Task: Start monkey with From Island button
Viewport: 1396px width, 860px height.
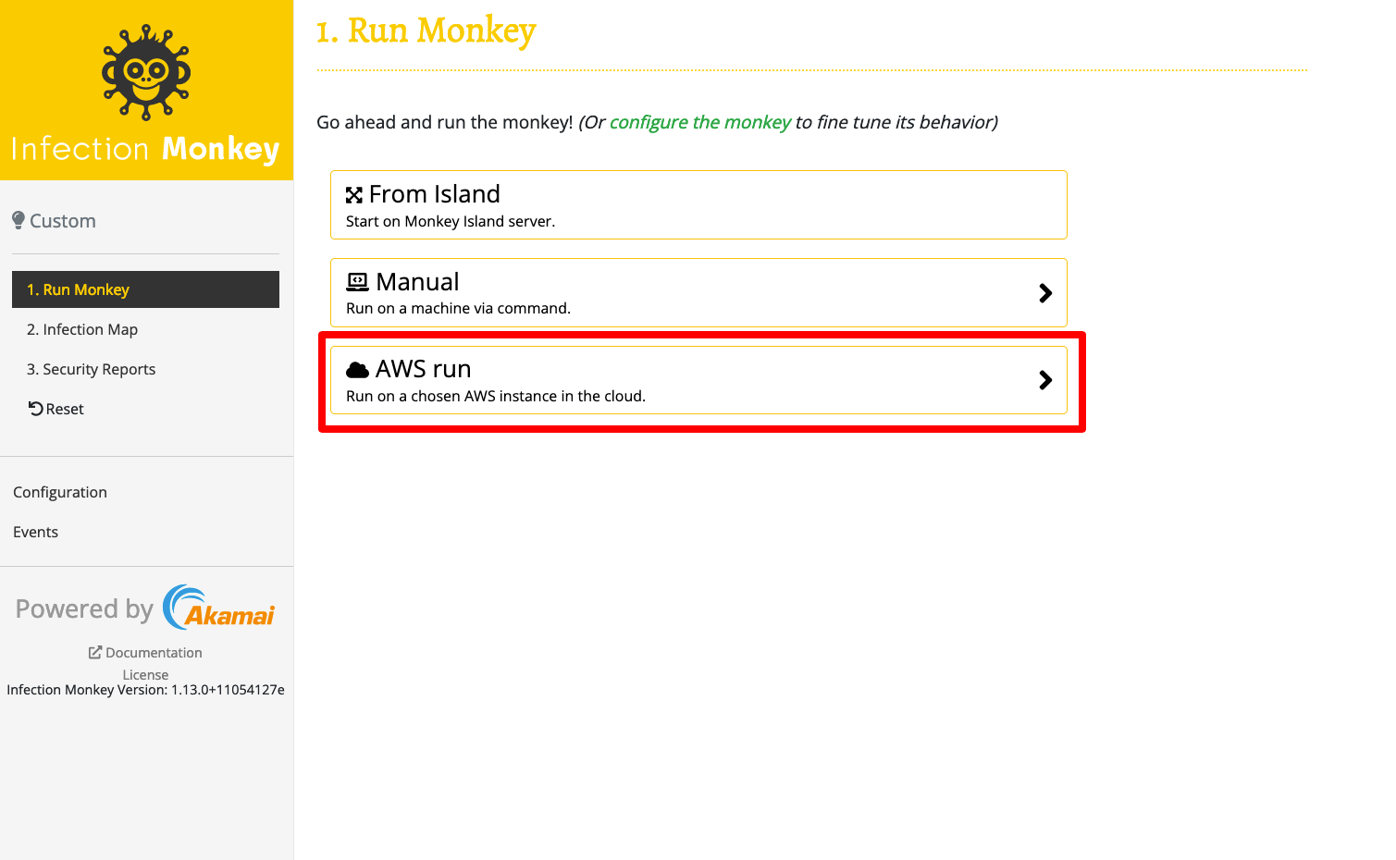Action: tap(698, 204)
